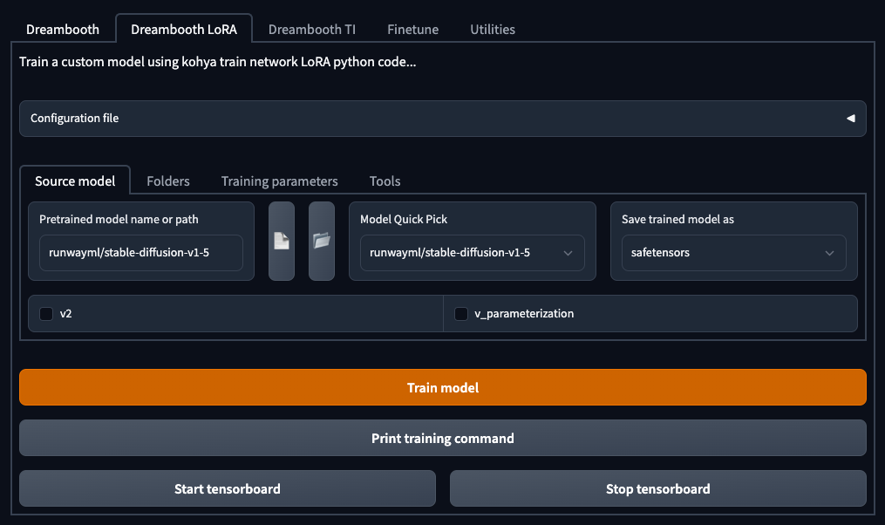The height and width of the screenshot is (525, 885).
Task: Switch to the Tools tab
Action: 385,181
